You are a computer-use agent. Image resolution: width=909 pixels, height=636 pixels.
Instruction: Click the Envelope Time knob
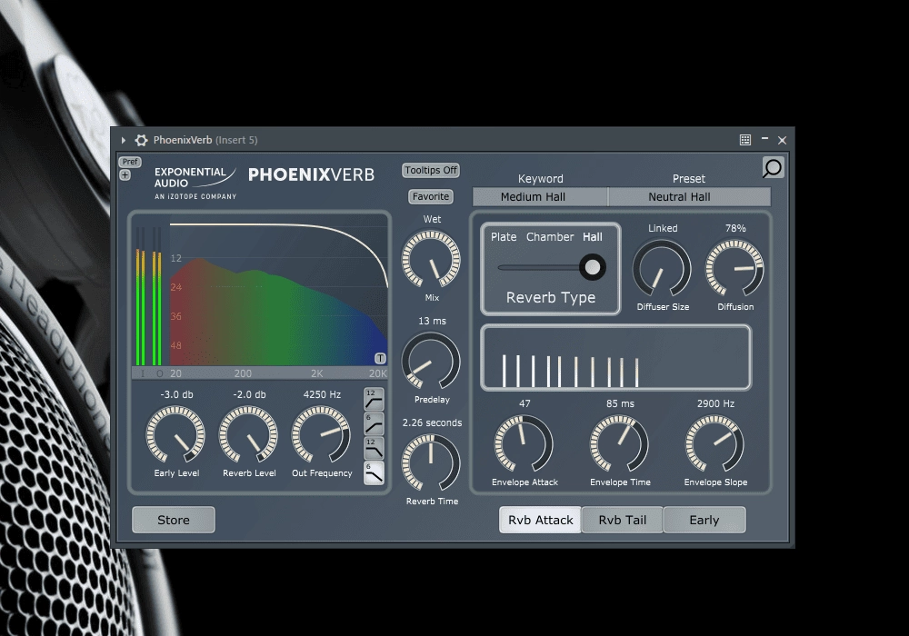click(x=619, y=443)
